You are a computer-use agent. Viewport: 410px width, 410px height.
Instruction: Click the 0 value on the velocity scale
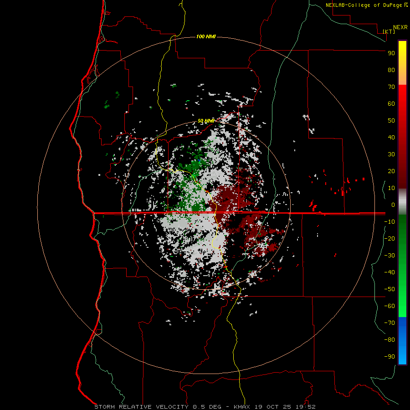point(393,205)
